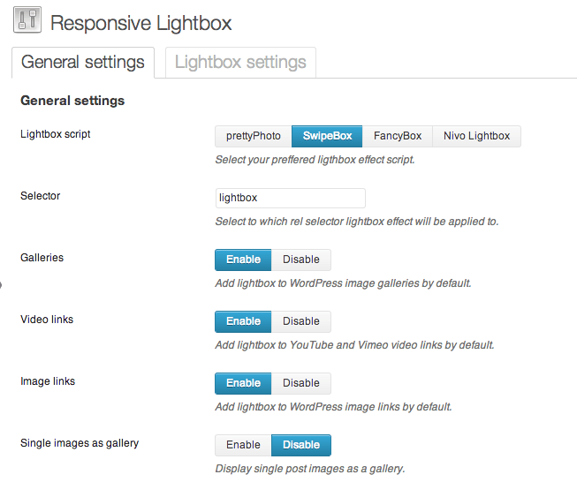
Task: Switch to the General settings tab
Action: tap(83, 63)
